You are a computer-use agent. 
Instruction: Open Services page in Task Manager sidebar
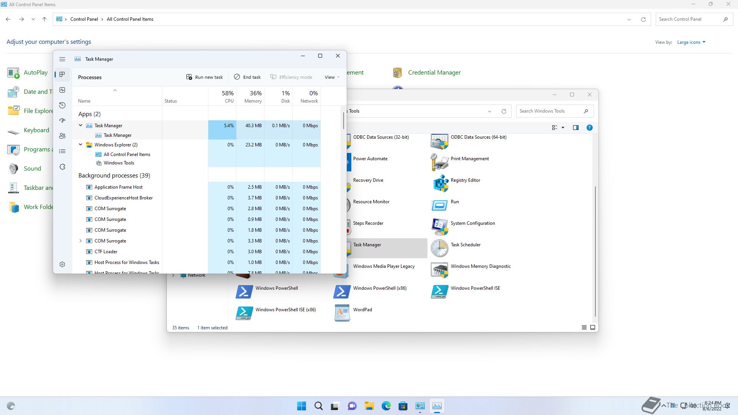62,167
